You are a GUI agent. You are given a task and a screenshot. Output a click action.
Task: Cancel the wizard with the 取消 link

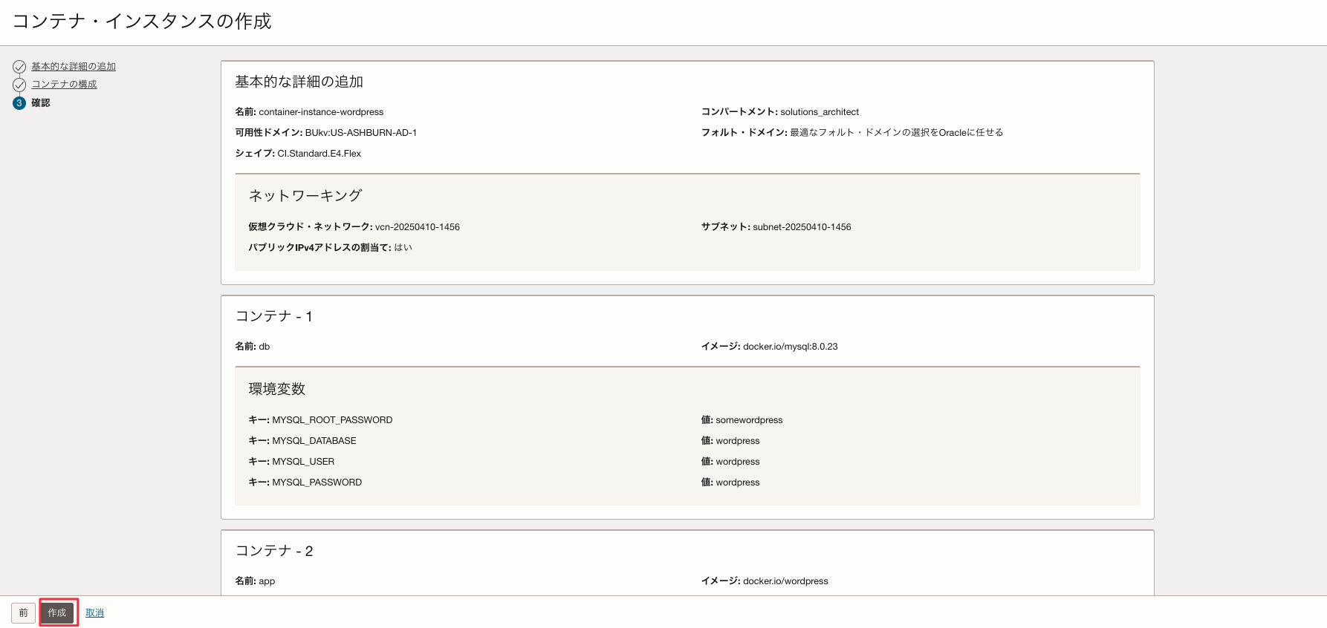pyautogui.click(x=94, y=613)
